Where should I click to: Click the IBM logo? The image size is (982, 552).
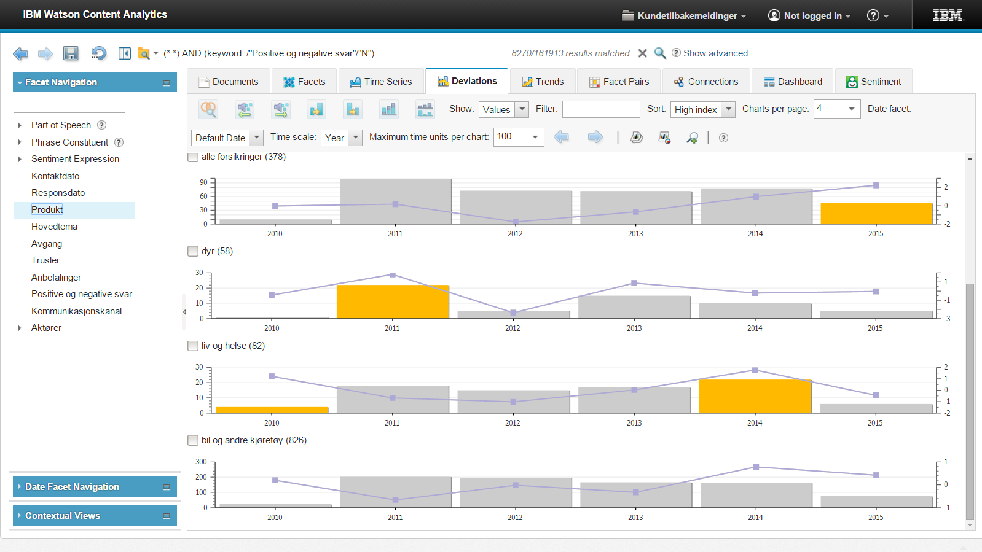(948, 15)
